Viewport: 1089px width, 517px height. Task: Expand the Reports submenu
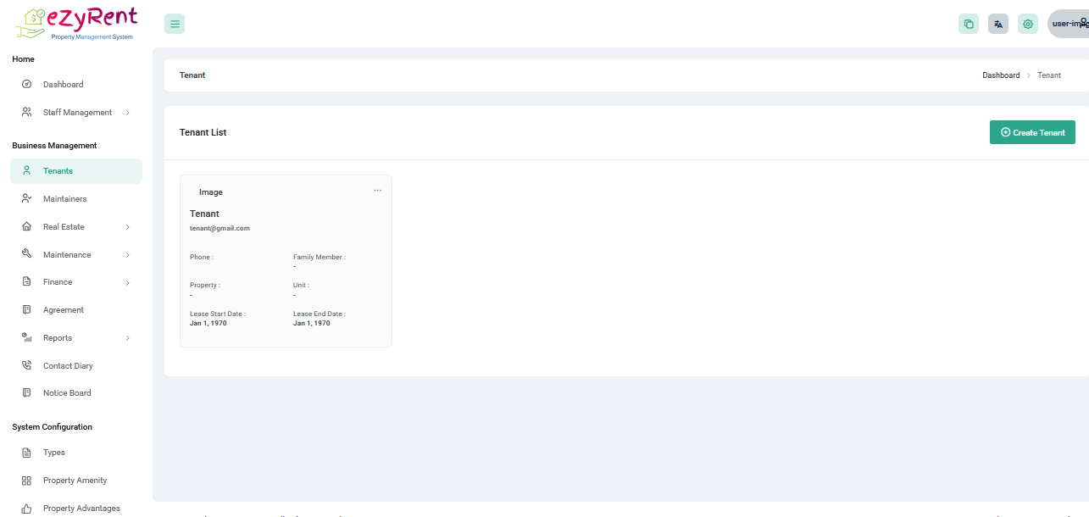coord(127,338)
